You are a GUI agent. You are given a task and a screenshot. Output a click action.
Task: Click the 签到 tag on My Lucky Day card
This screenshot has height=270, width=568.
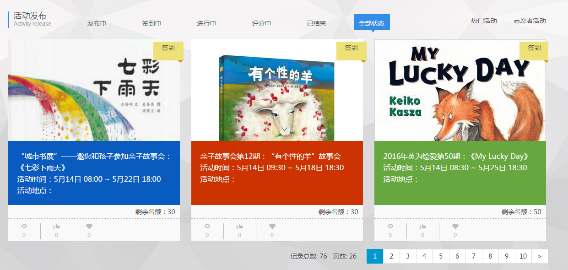(x=535, y=50)
